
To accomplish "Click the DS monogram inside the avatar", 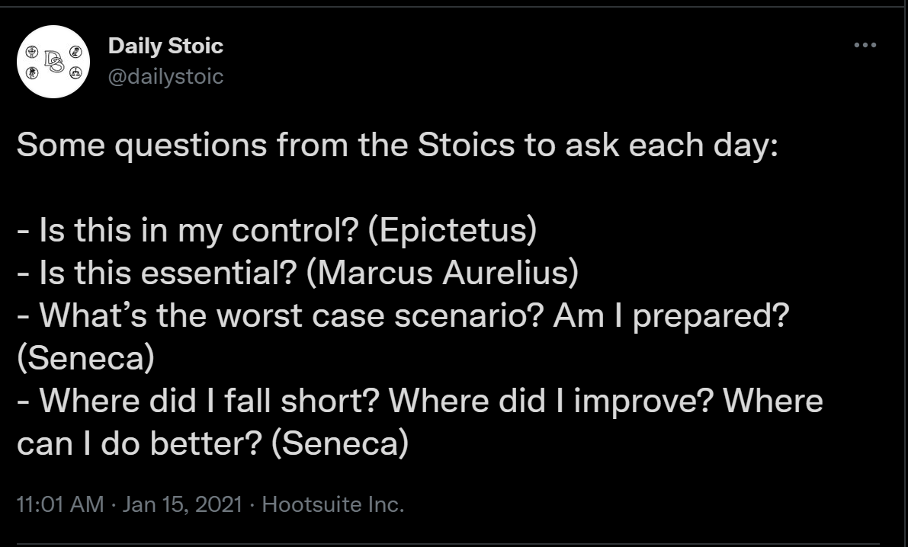I will tap(54, 60).
